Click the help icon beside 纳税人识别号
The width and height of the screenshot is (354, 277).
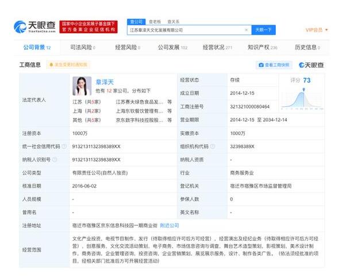pyautogui.click(x=55, y=160)
